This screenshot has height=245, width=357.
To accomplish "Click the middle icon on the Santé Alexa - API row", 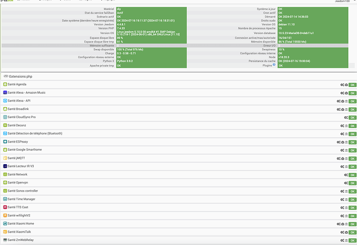I will click(343, 101).
